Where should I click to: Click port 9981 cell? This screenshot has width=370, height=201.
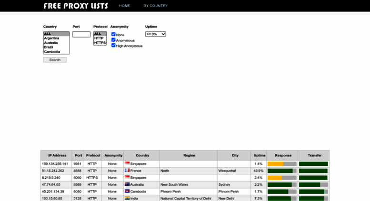coord(78,164)
